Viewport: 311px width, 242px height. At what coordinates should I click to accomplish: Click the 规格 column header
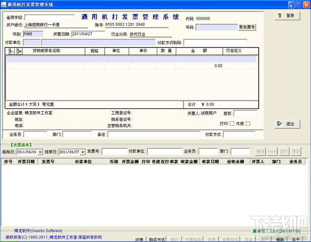pyautogui.click(x=95, y=51)
